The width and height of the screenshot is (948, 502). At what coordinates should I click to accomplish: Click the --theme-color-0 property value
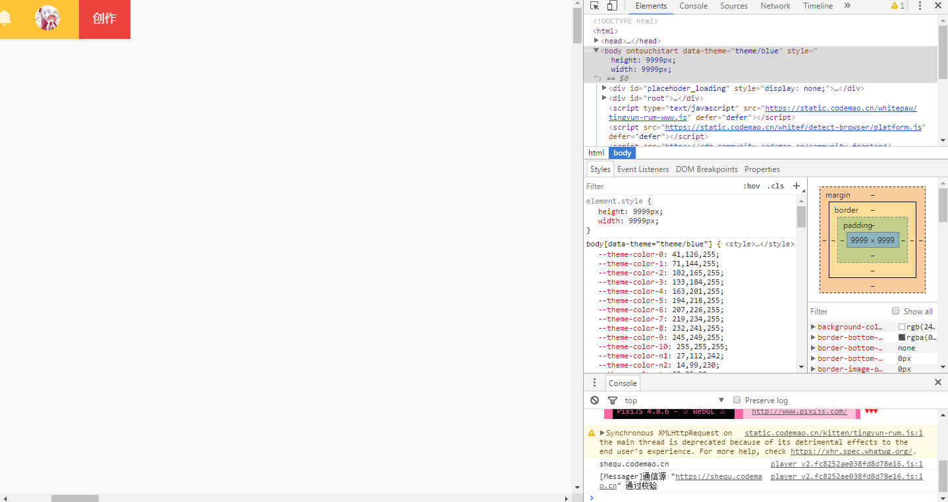[x=696, y=254]
